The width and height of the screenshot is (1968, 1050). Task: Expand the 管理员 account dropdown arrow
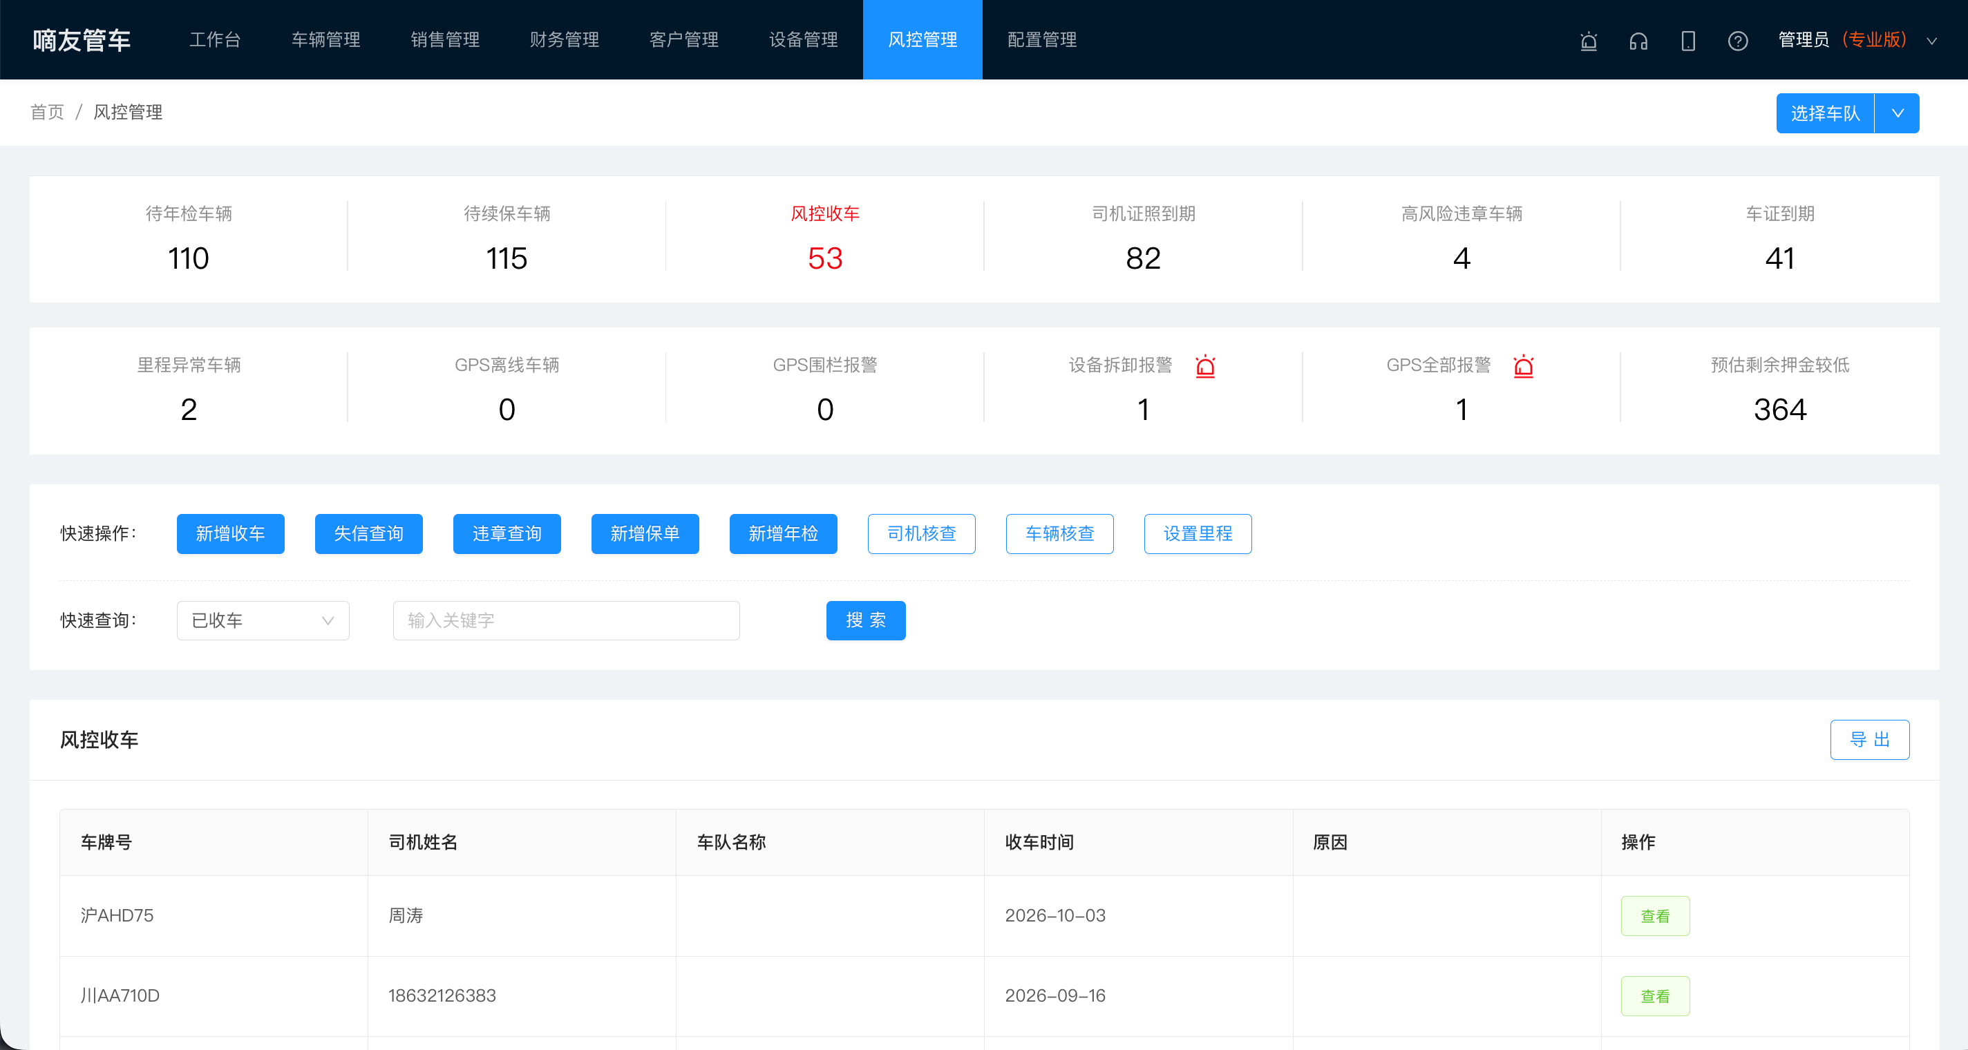(1931, 41)
